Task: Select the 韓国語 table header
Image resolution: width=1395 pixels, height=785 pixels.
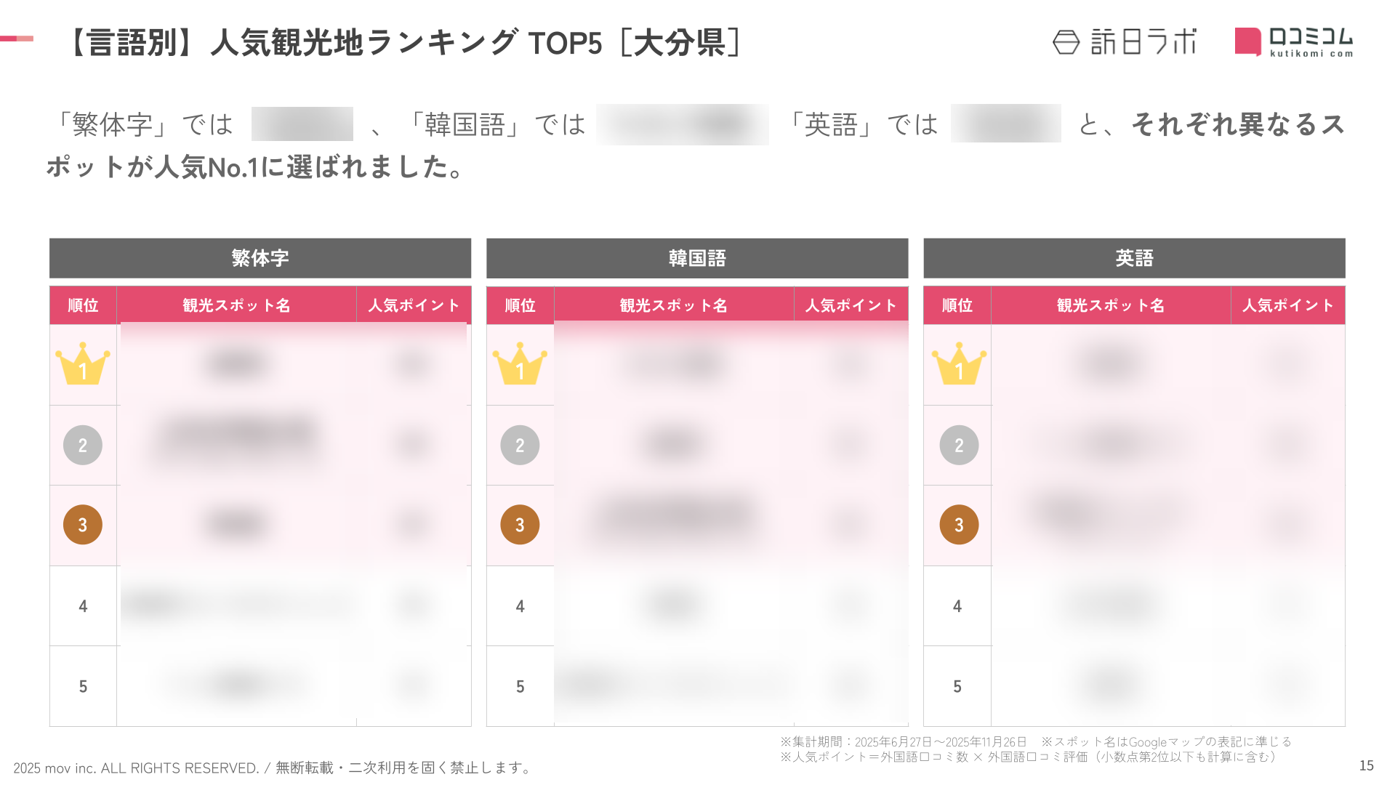Action: point(697,258)
